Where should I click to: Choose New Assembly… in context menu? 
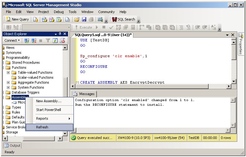(x=49, y=101)
